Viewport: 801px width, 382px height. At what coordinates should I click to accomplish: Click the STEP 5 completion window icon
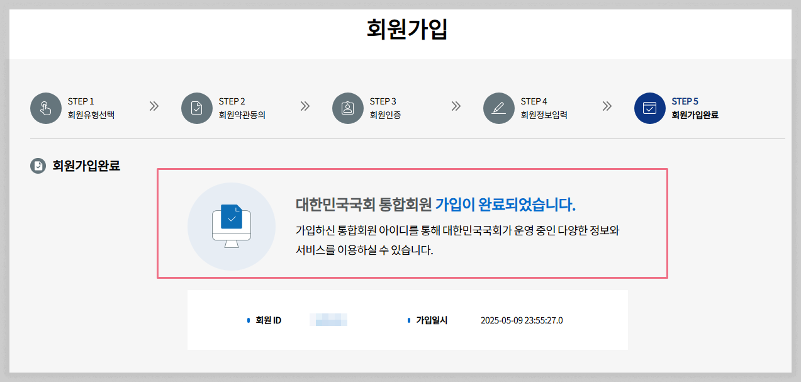[650, 108]
